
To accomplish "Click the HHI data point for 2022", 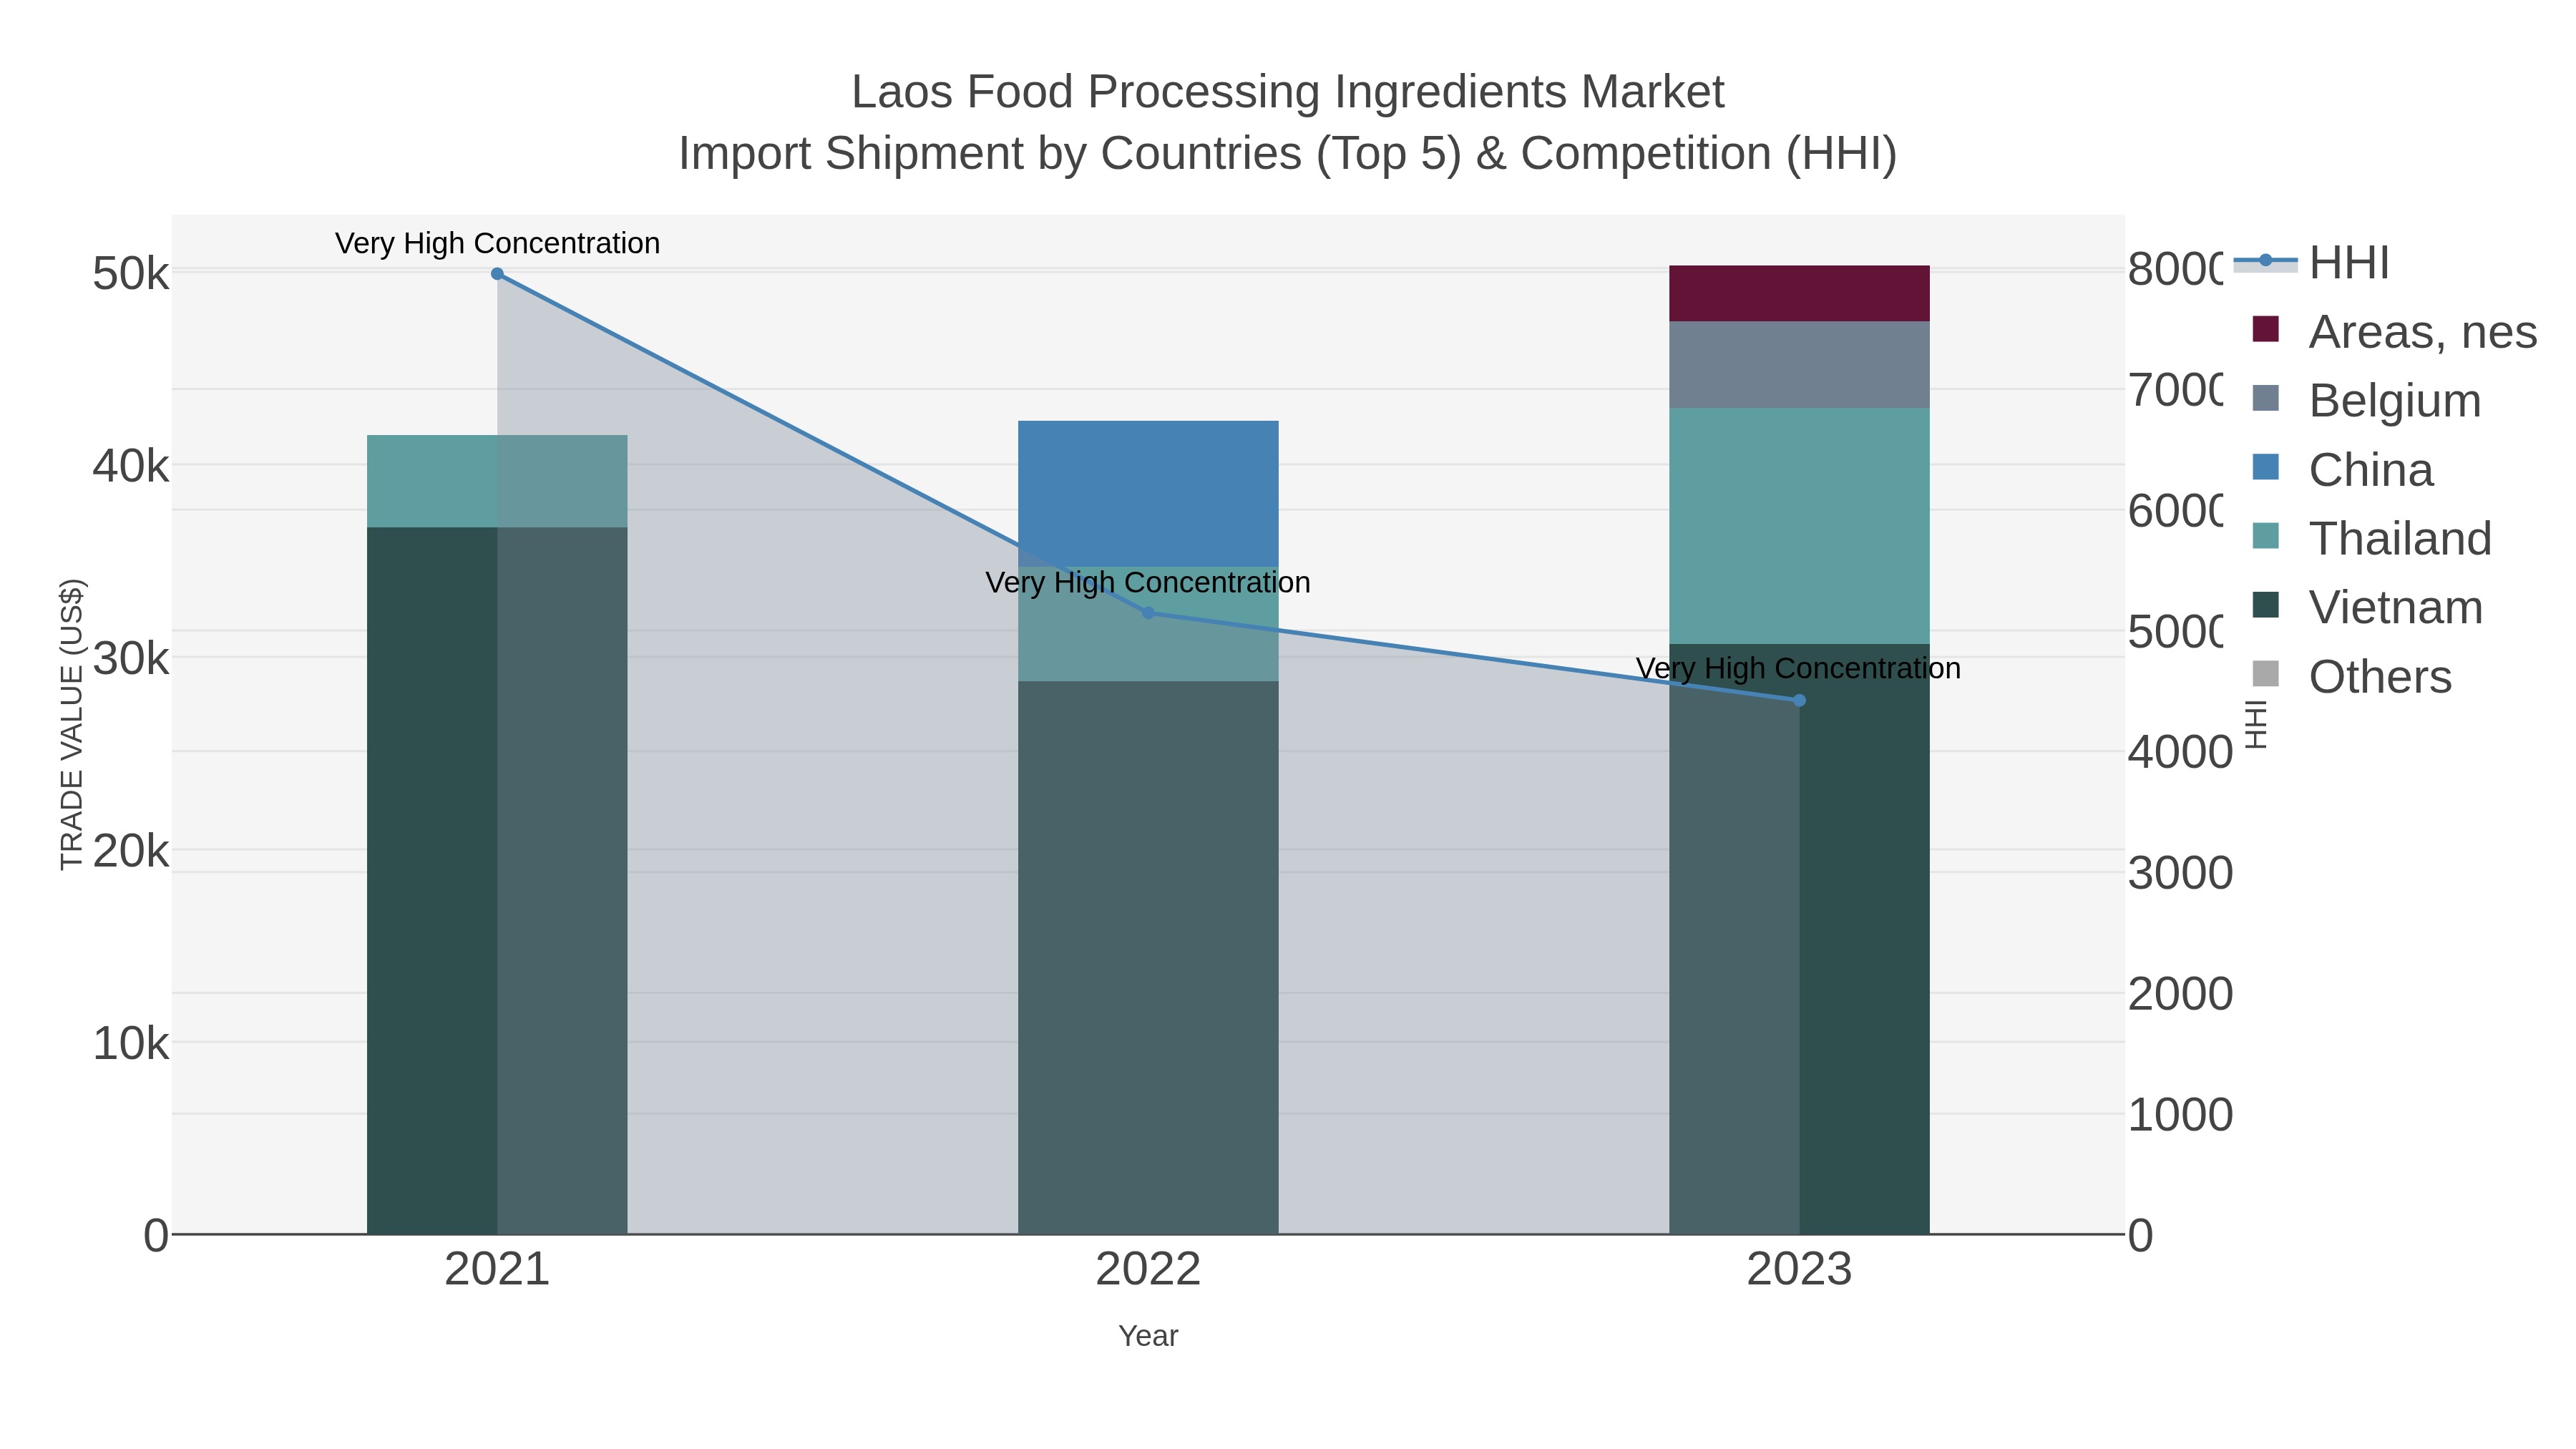I will 1148,613.
